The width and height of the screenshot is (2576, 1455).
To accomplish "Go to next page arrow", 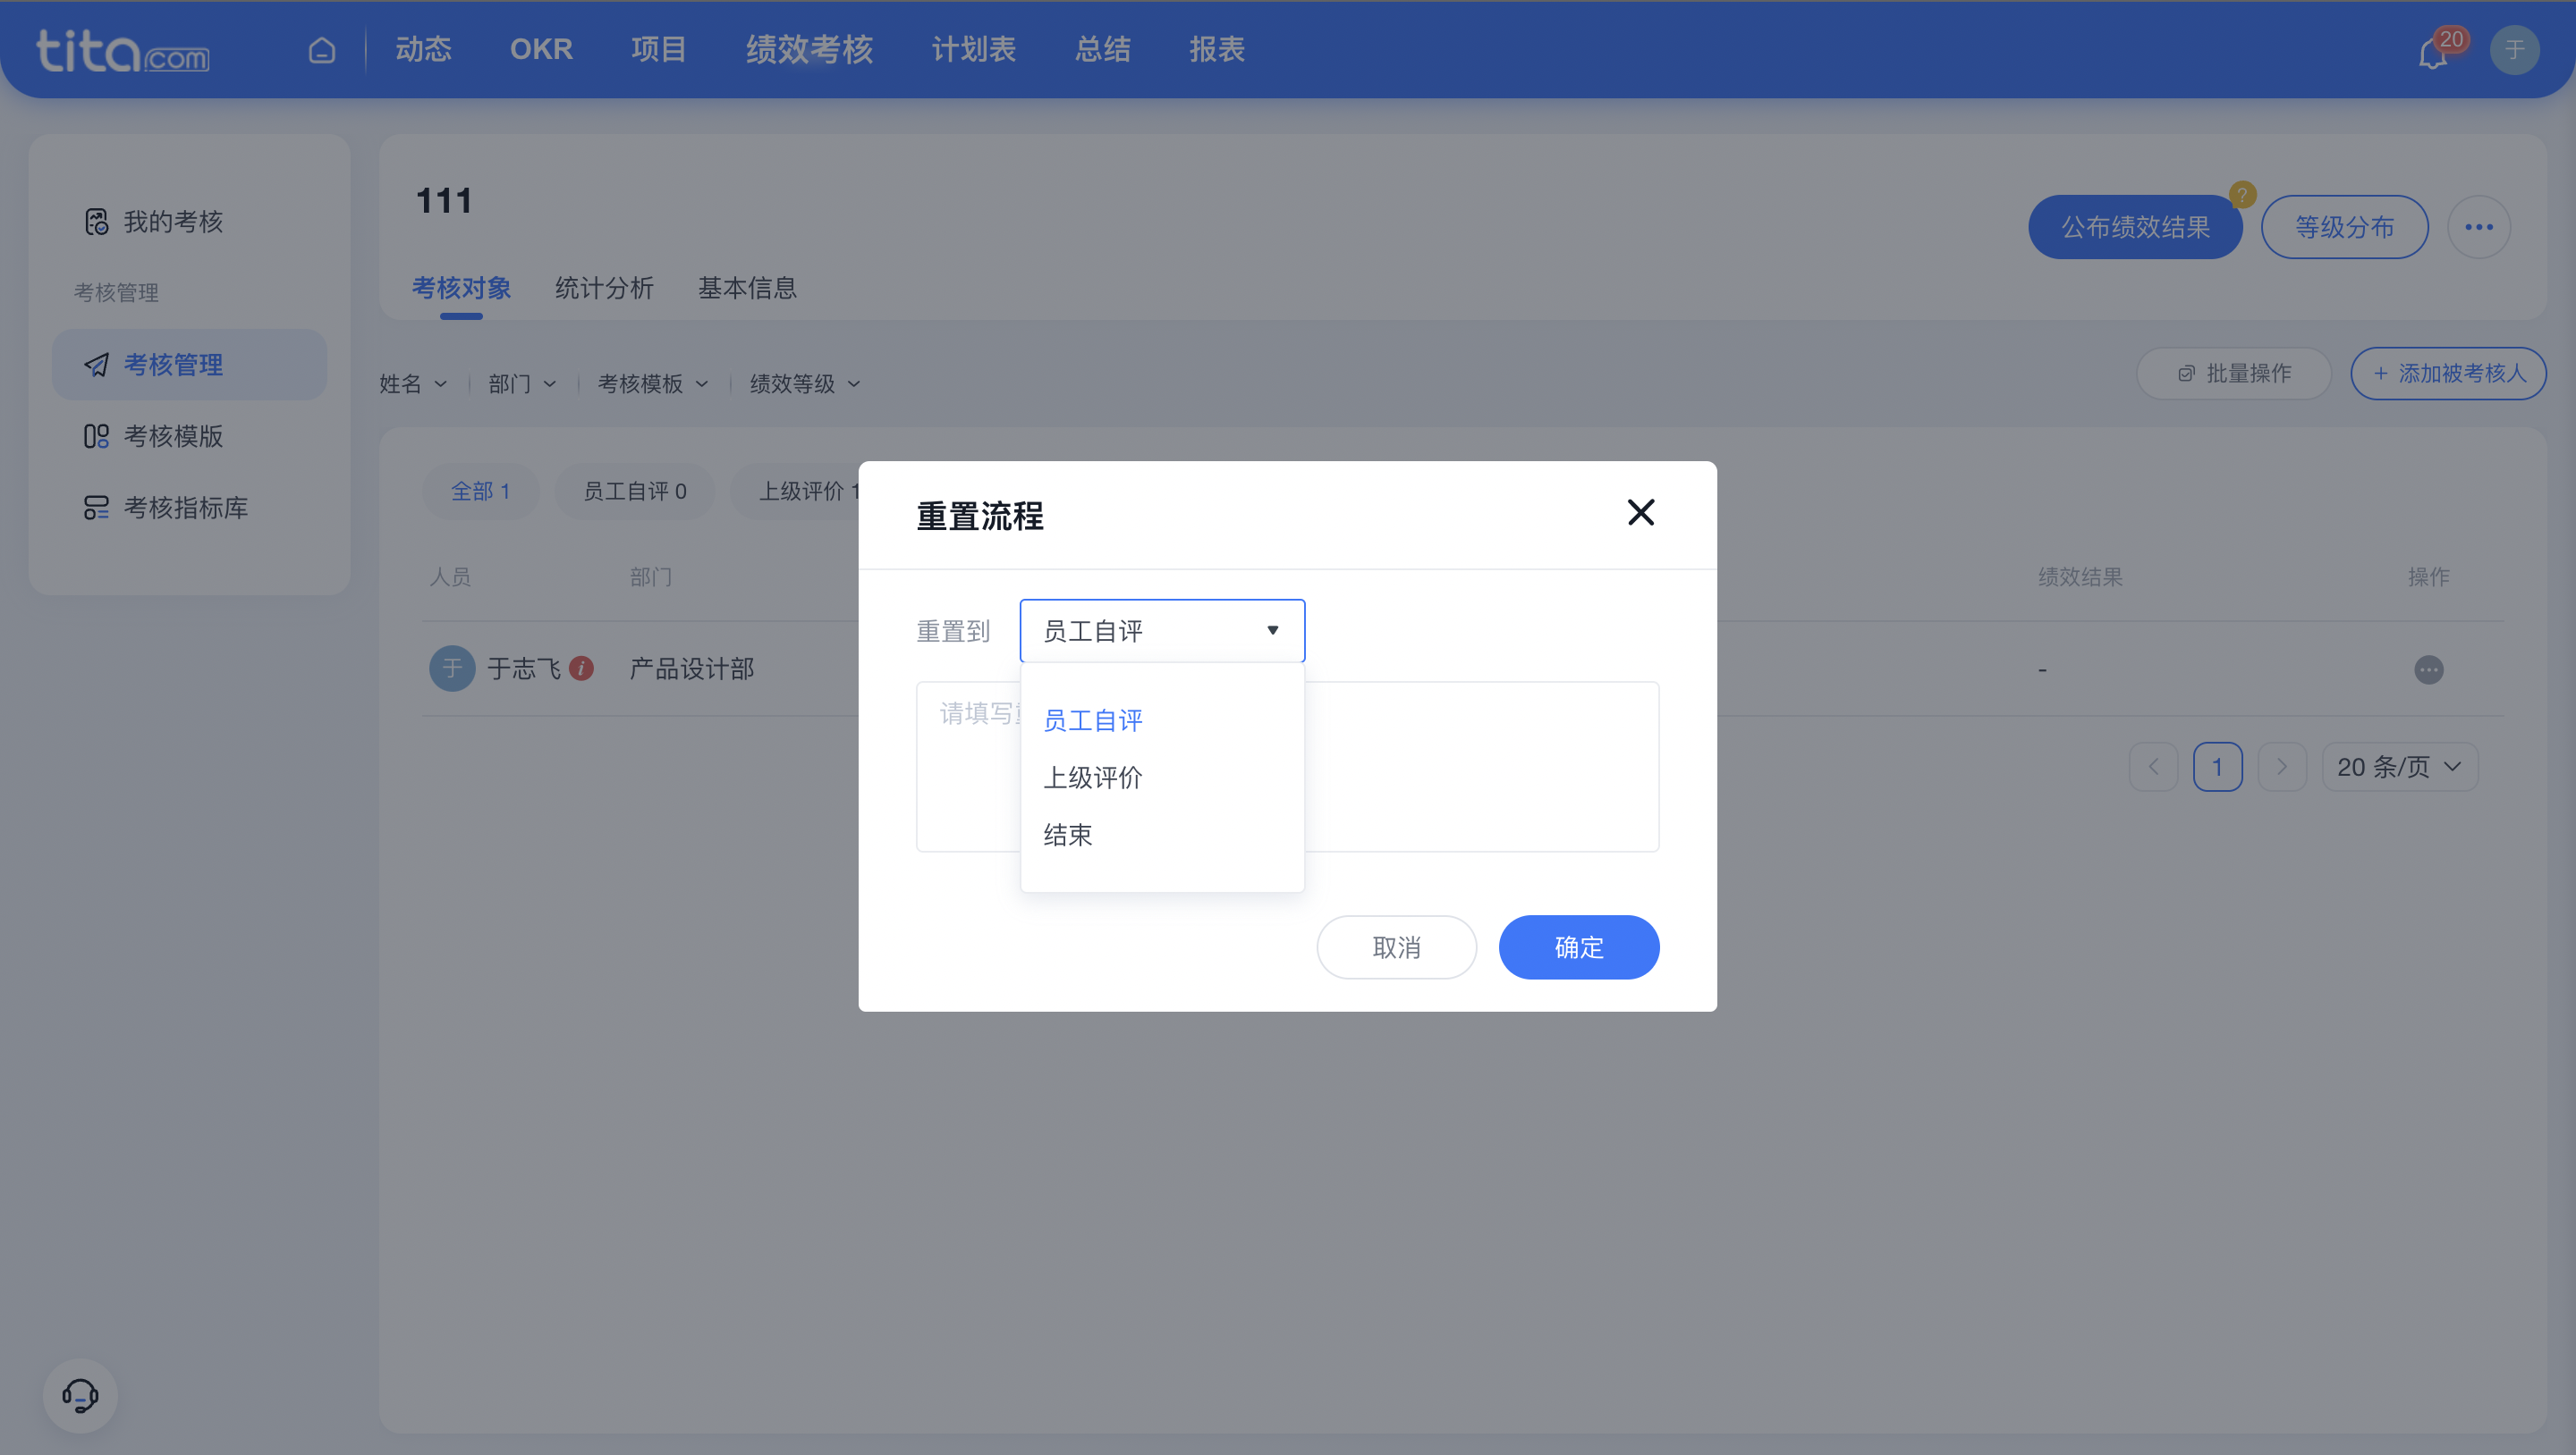I will (x=2281, y=767).
